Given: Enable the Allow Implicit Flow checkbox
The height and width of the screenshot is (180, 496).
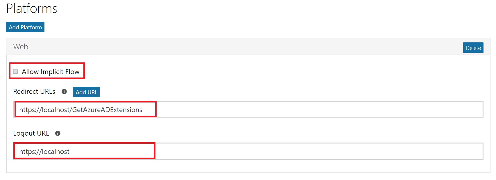Looking at the screenshot, I should click(x=16, y=71).
